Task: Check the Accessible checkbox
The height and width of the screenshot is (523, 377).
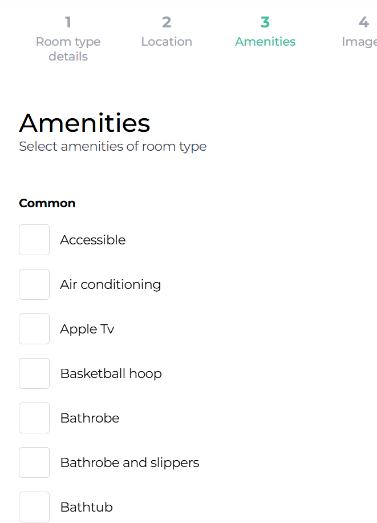Action: 34,240
